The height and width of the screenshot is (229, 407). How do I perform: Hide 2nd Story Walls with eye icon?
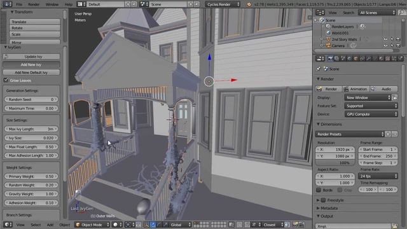coord(385,39)
